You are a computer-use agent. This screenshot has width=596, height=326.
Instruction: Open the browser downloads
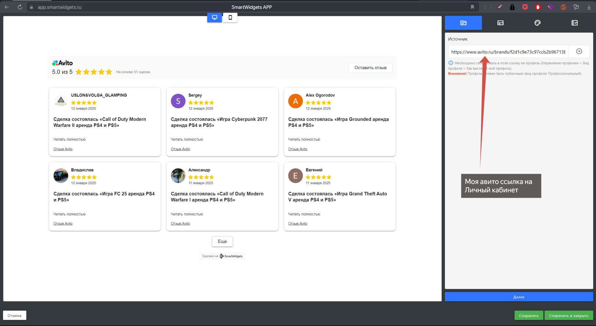(589, 7)
